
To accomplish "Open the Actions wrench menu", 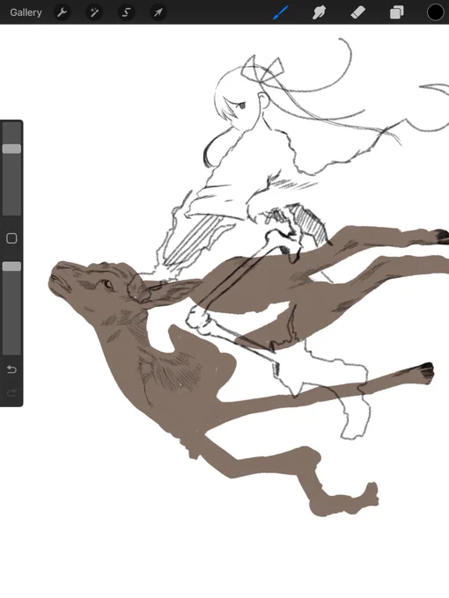I will [x=62, y=12].
